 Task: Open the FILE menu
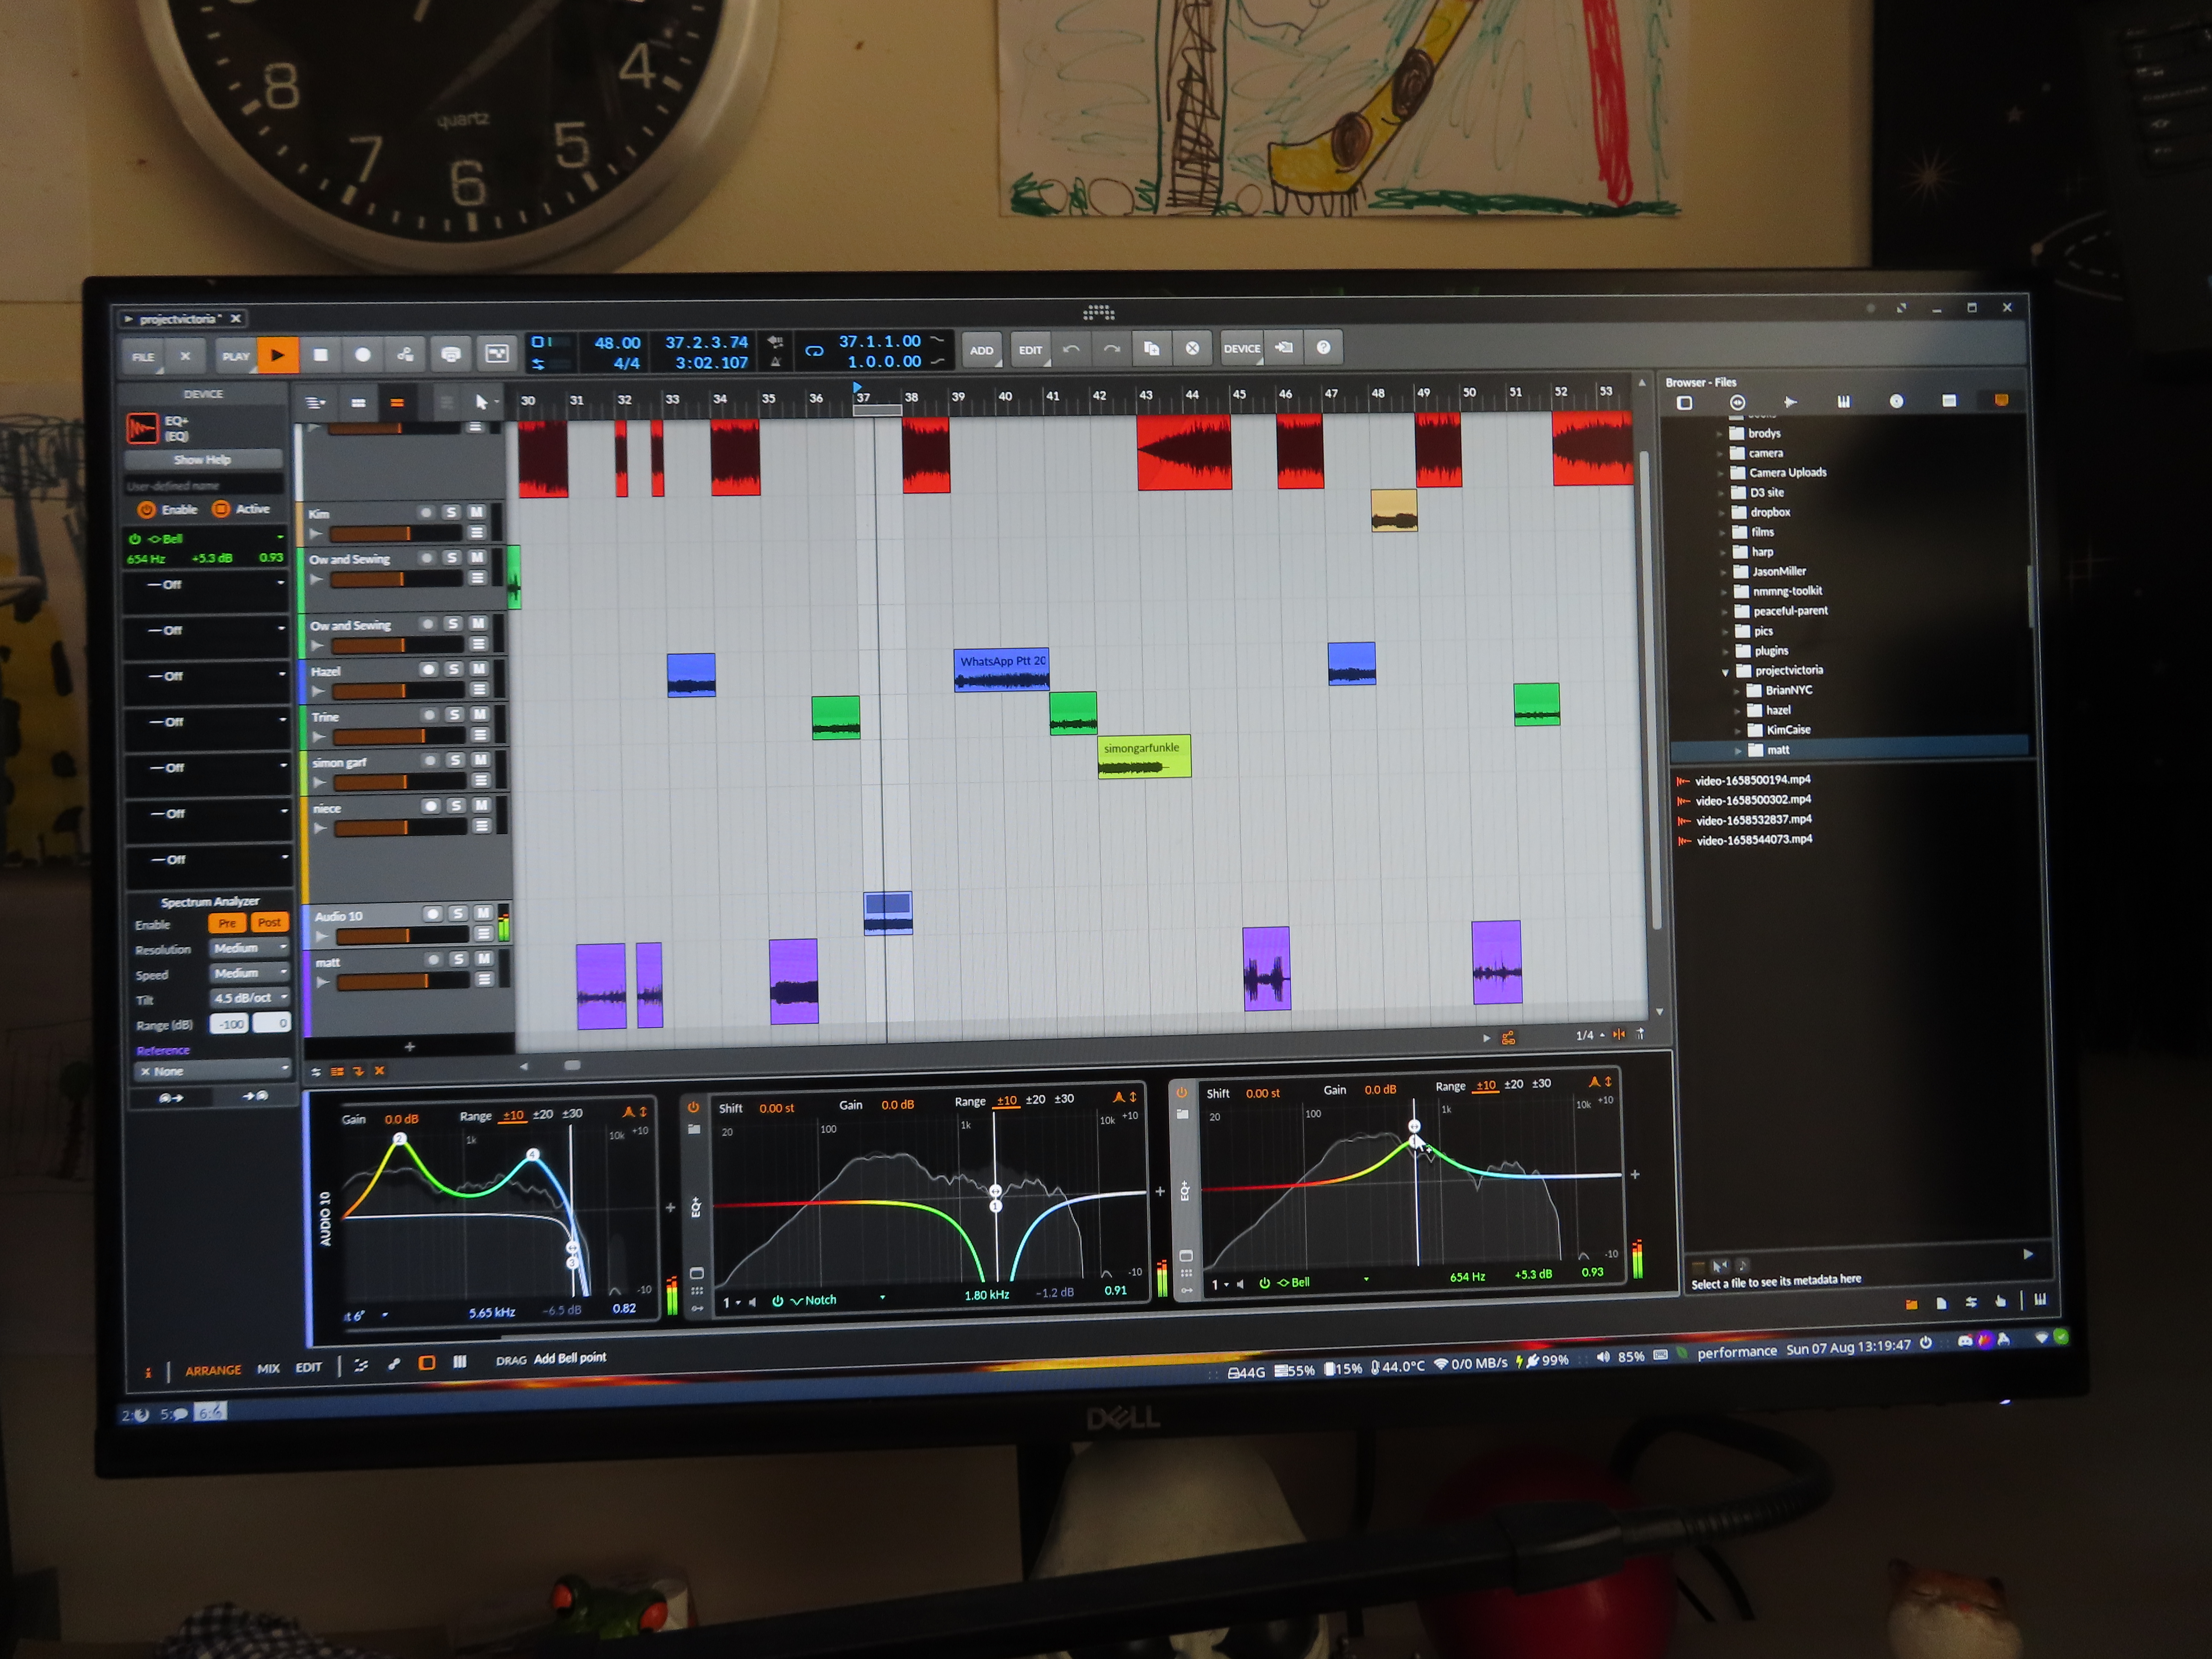[x=143, y=357]
